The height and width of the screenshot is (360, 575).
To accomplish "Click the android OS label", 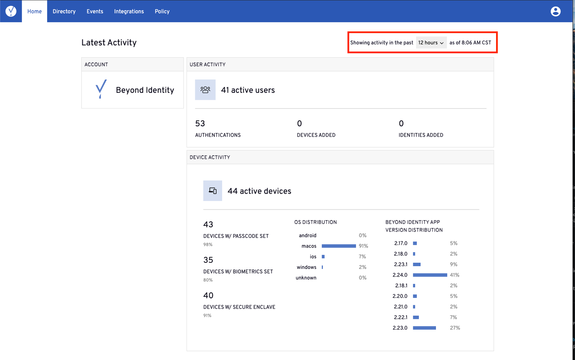I will [x=307, y=235].
